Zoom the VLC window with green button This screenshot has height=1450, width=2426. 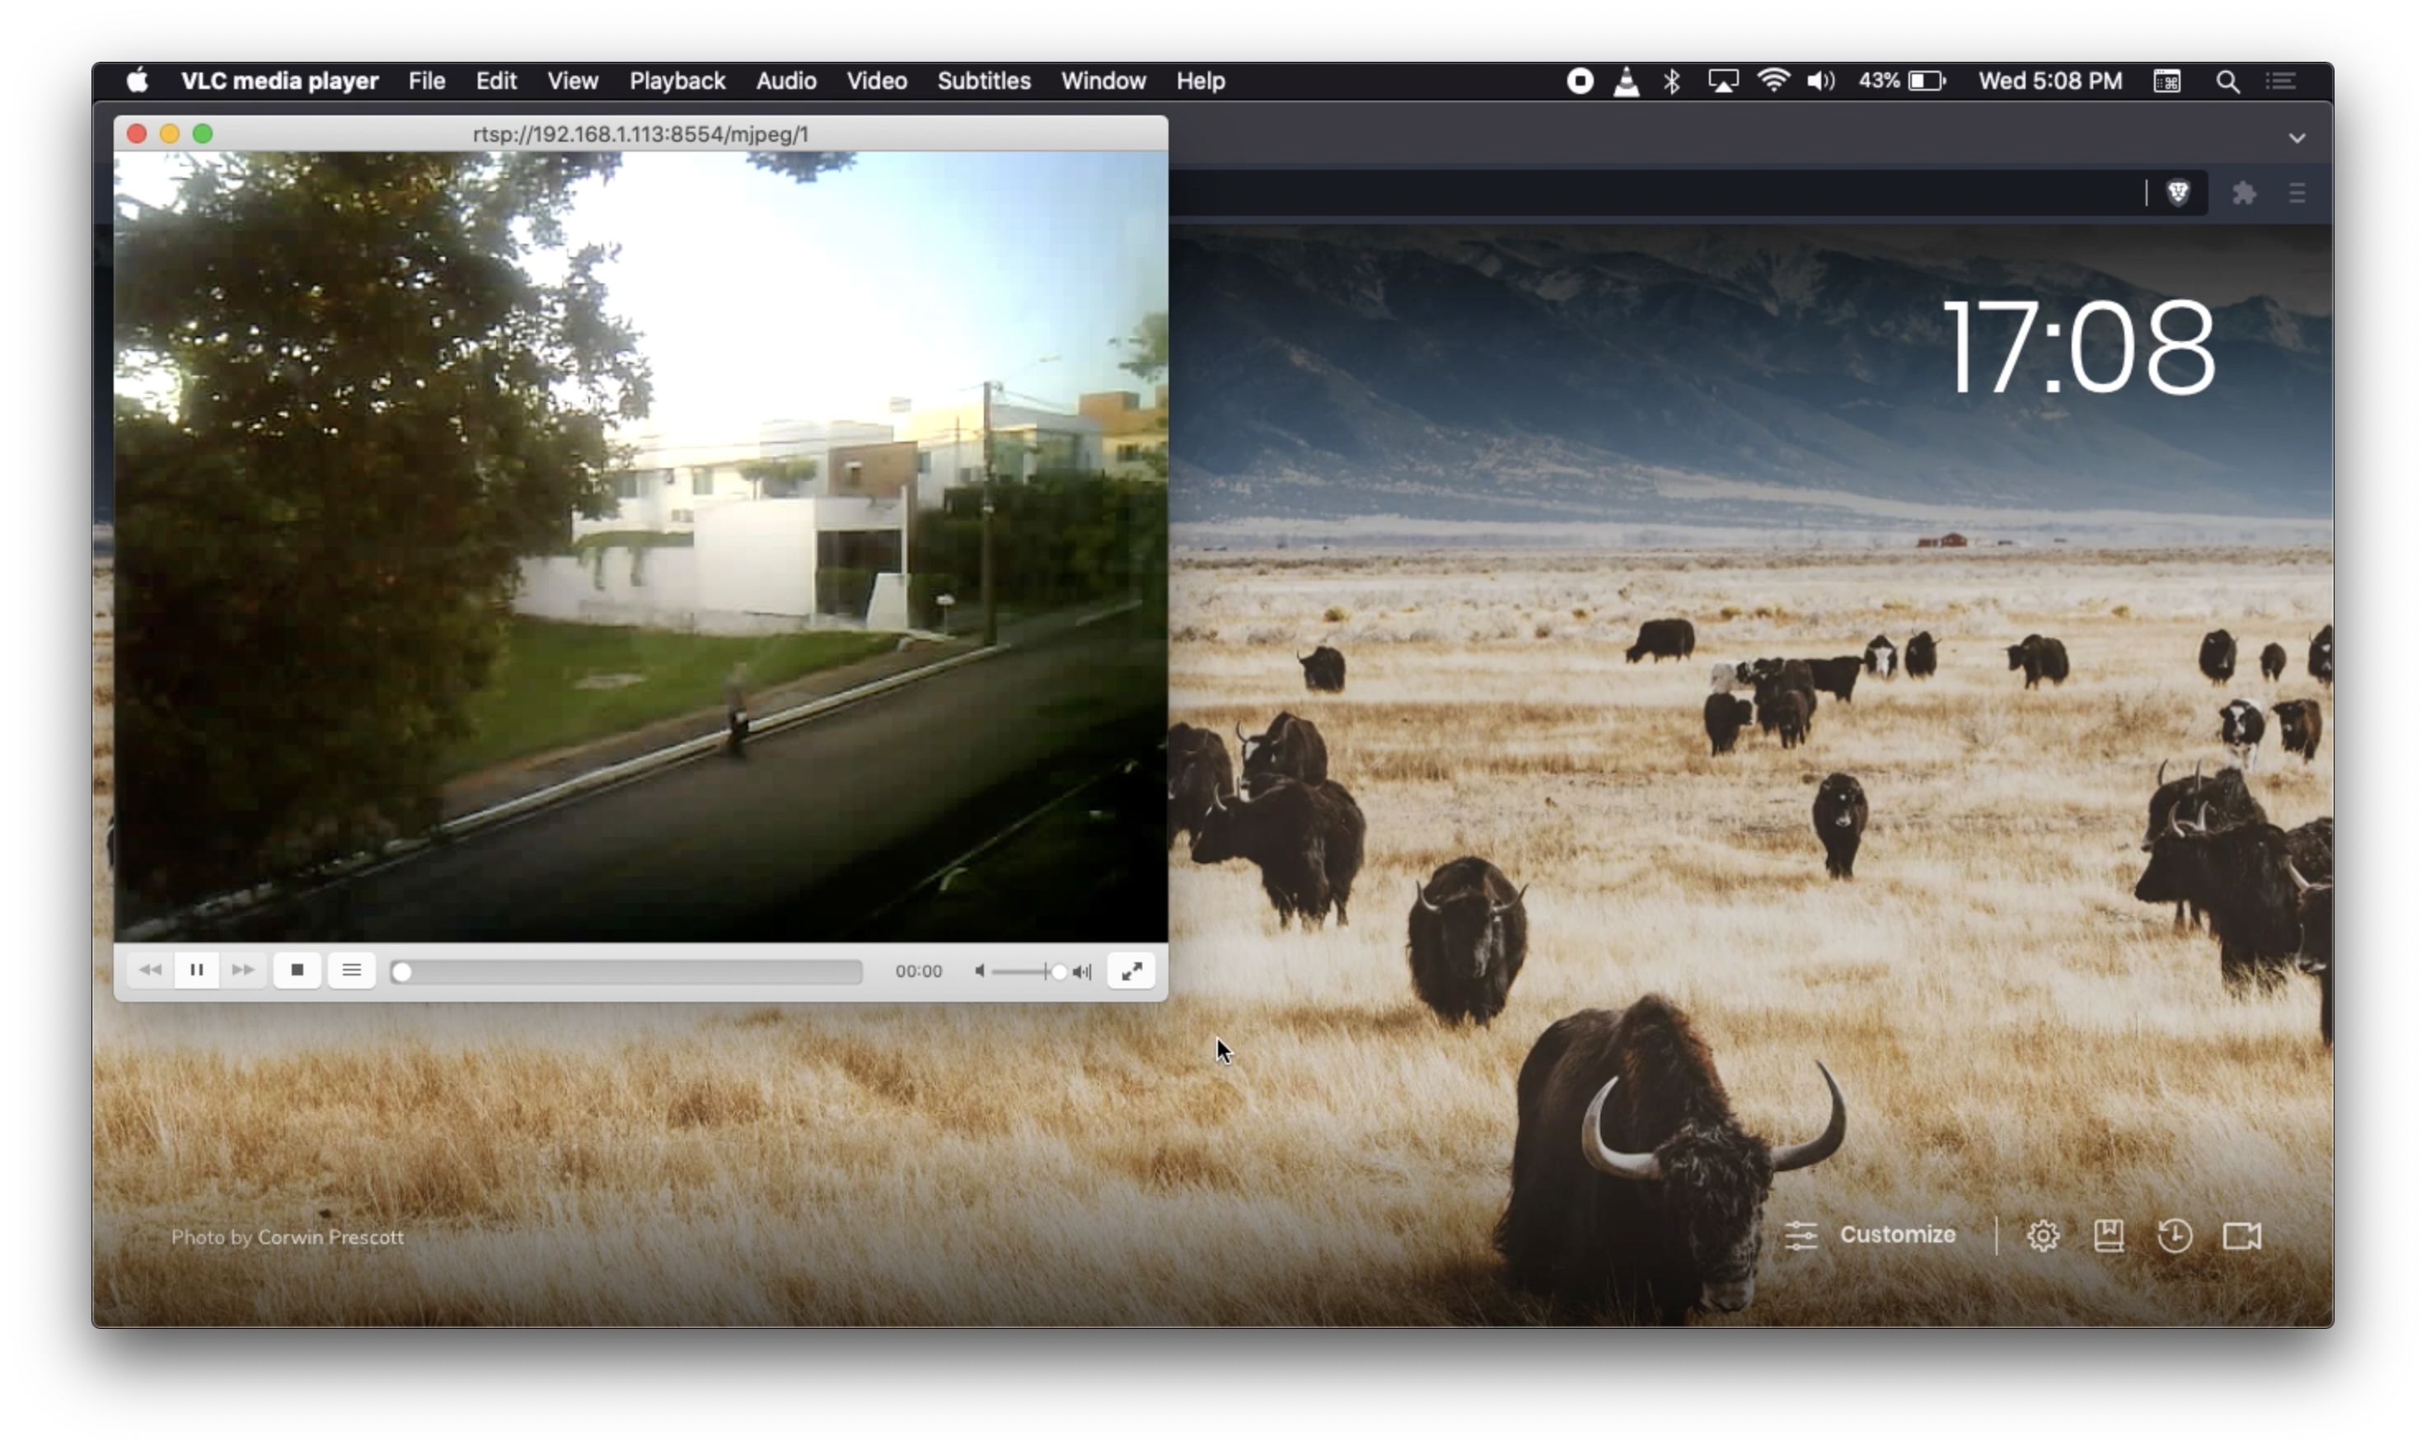tap(202, 133)
